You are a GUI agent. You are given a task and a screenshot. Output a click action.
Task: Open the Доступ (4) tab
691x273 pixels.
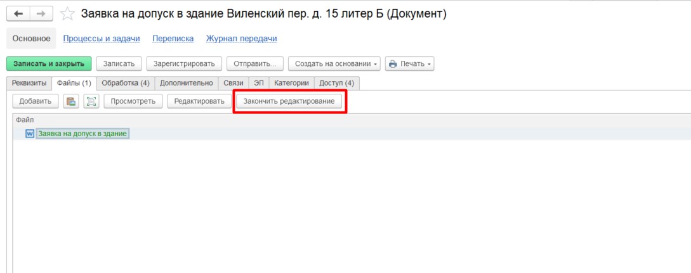337,83
